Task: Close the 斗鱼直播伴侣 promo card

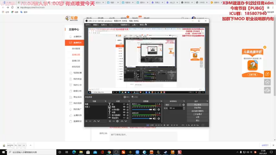Action: click(265, 47)
